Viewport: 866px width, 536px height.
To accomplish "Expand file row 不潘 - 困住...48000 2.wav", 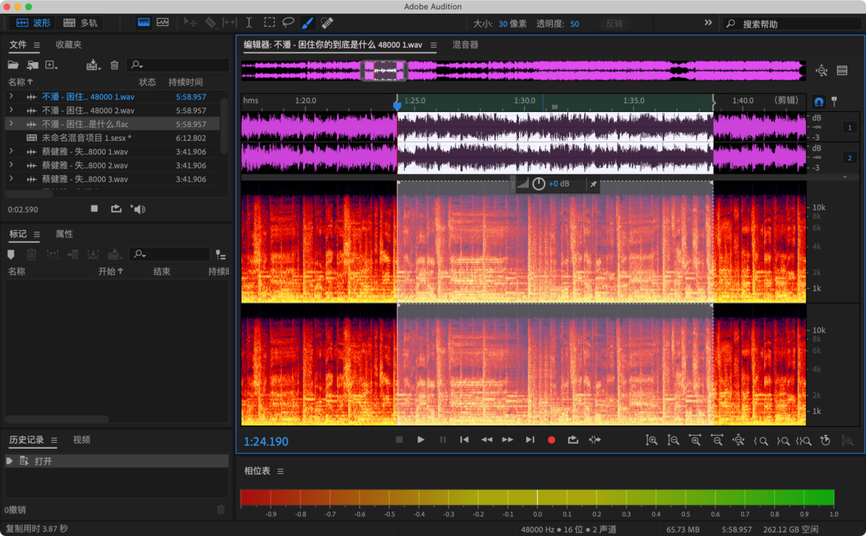I will click(x=11, y=110).
